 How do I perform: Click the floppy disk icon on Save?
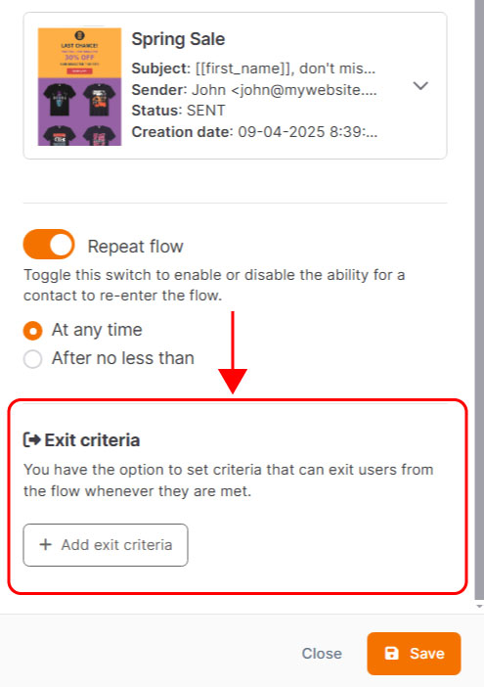coord(391,654)
